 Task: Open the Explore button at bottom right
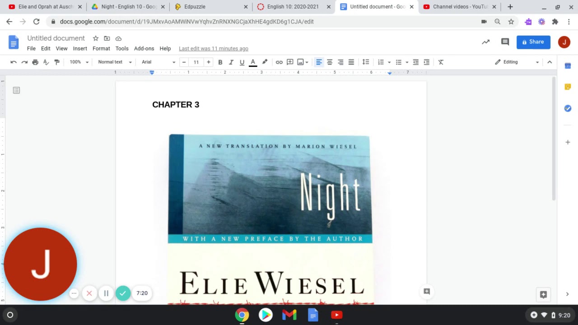pos(543,295)
